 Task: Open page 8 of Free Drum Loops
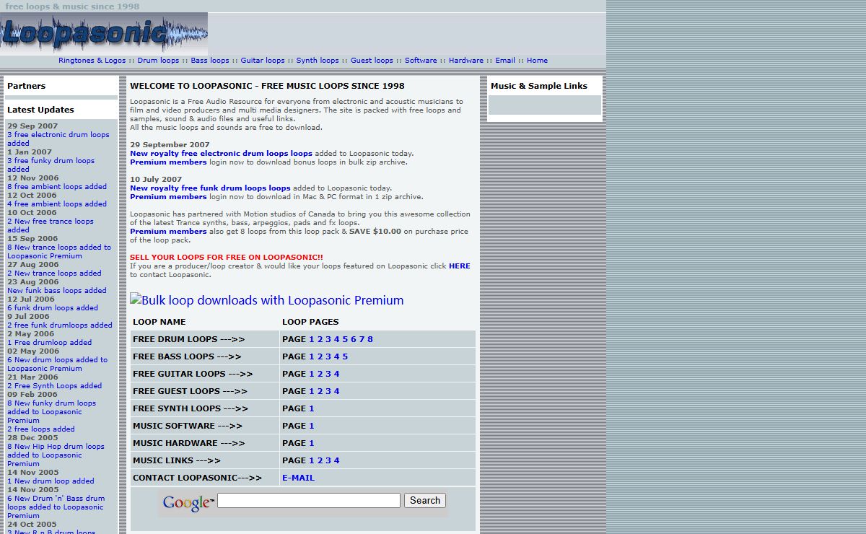pyautogui.click(x=370, y=339)
